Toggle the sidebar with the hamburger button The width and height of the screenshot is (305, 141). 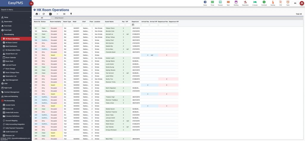(31, 3)
